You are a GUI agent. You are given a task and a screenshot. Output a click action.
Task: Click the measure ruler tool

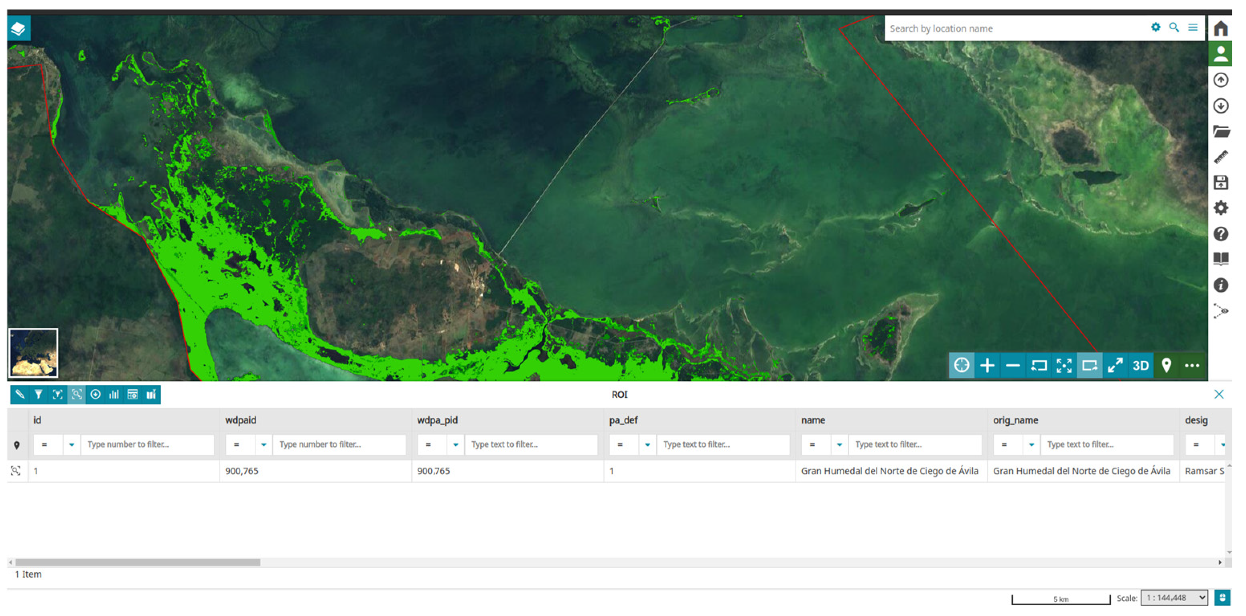coord(1220,157)
